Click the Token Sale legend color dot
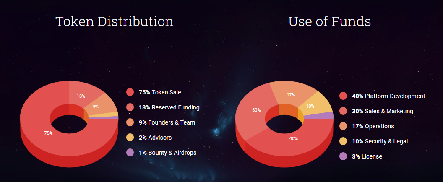 point(130,92)
